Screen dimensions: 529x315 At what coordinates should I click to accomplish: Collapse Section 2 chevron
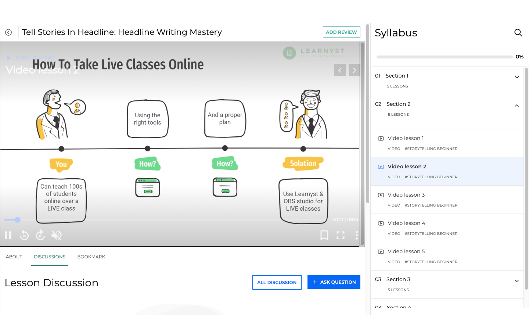pos(517,105)
